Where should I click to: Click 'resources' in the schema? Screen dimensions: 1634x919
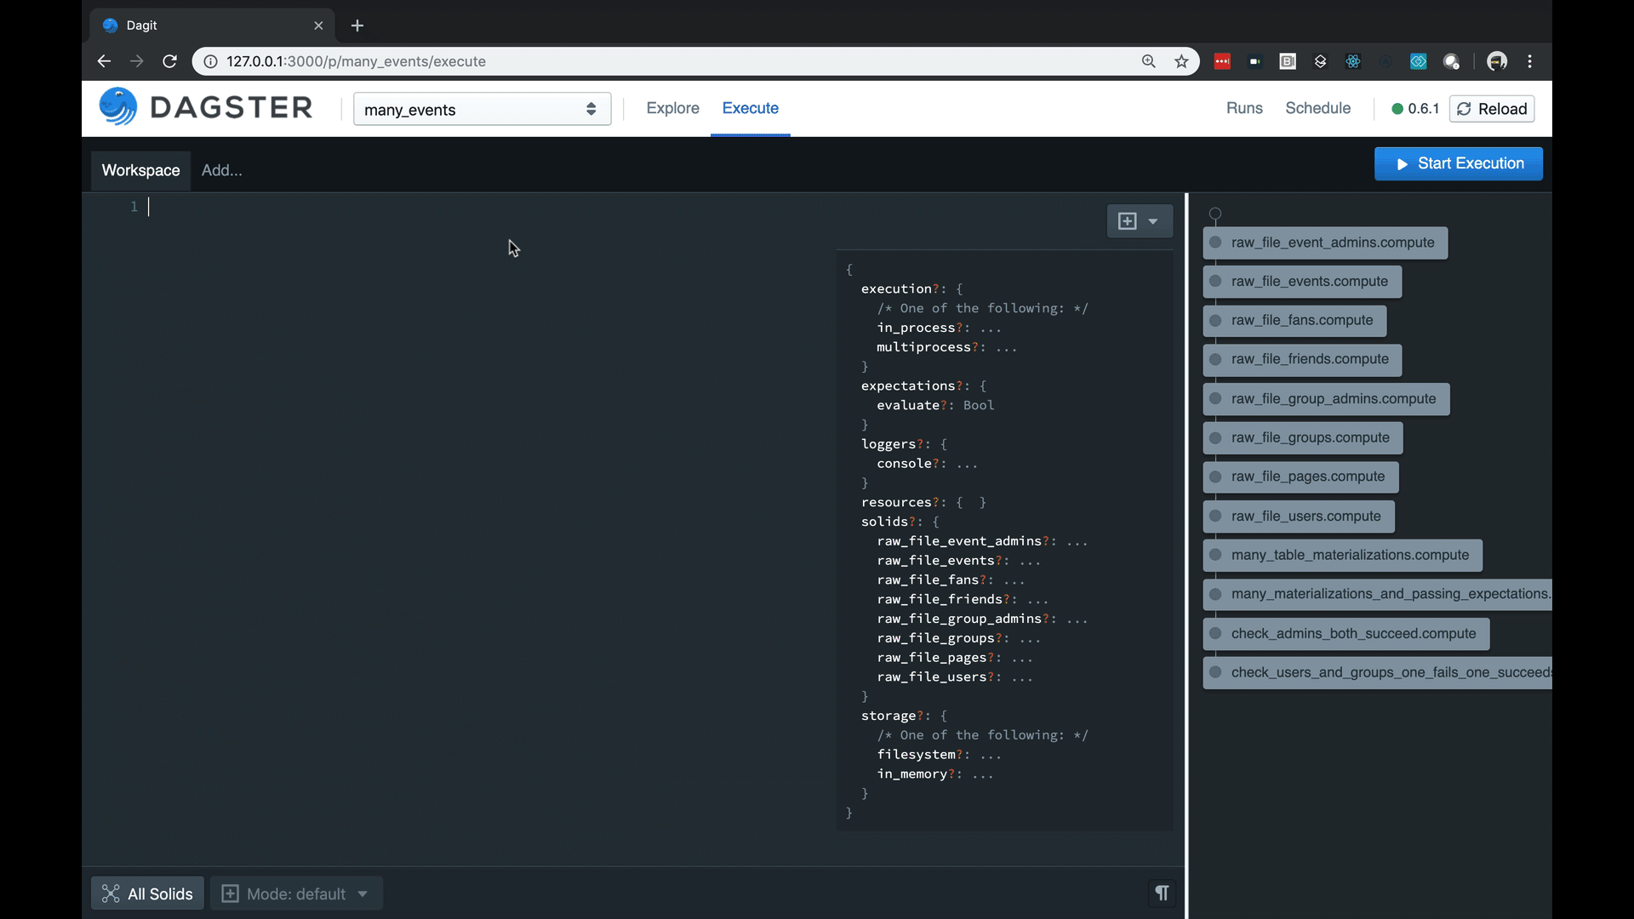coord(896,502)
